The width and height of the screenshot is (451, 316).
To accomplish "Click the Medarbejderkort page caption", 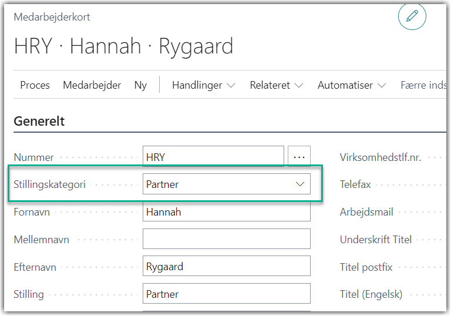I will (x=52, y=17).
